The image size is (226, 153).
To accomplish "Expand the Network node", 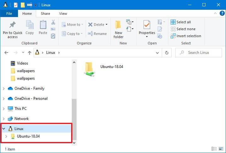I will point(4,119).
